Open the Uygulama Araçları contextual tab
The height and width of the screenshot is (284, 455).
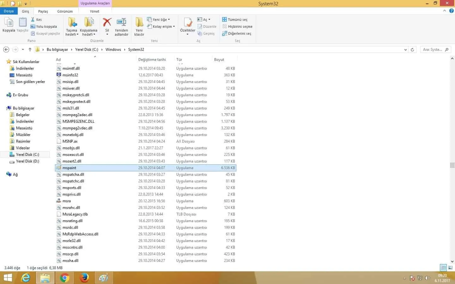(95, 3)
